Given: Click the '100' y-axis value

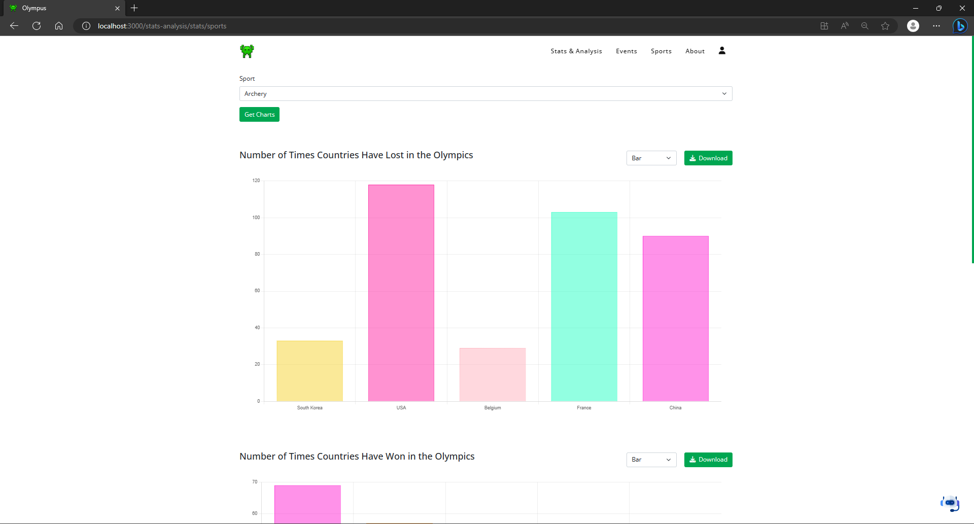Looking at the screenshot, I should [256, 218].
